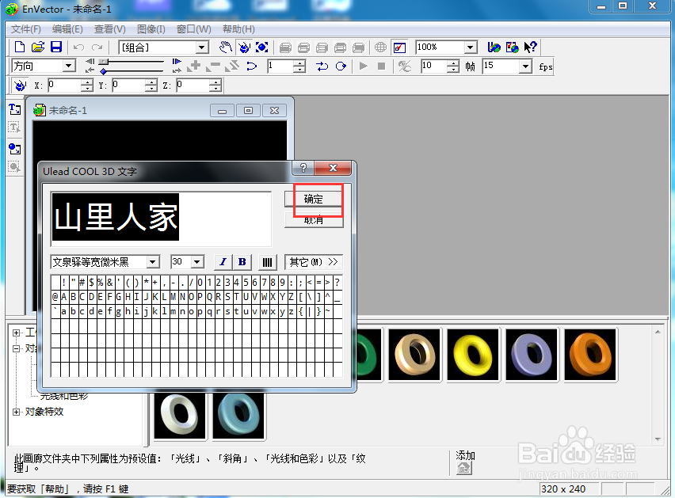Click the add keyframe plus icon
This screenshot has width=675, height=498.
pyautogui.click(x=195, y=66)
